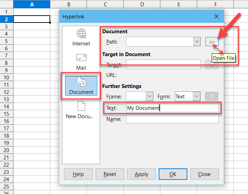This screenshot has height=194, width=248.
Task: Select column D header
Action: (x=142, y=4)
